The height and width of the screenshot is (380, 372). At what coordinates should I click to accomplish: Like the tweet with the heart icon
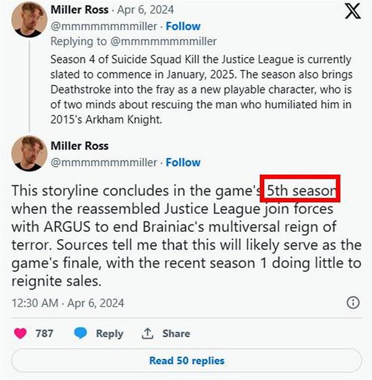click(20, 333)
